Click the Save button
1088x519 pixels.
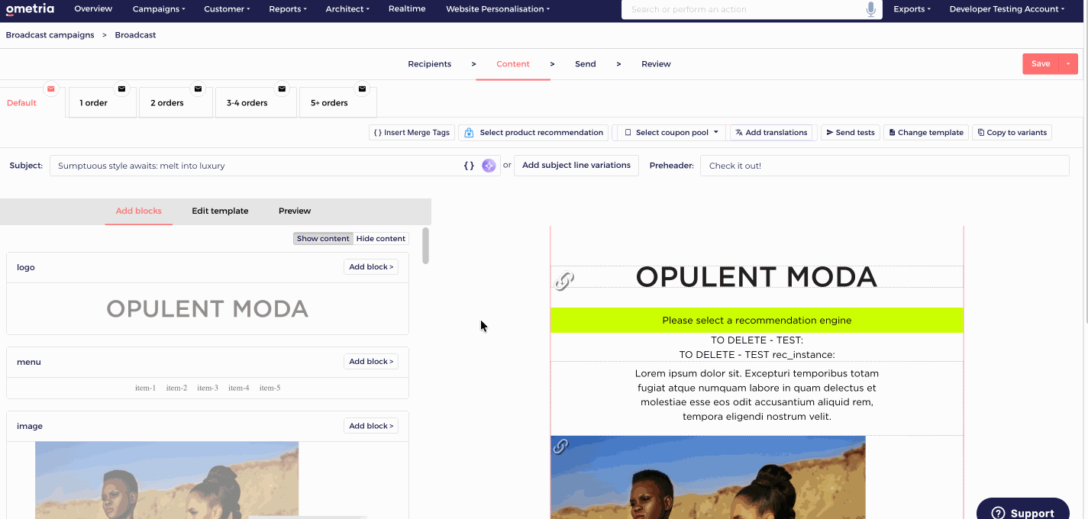[1041, 64]
